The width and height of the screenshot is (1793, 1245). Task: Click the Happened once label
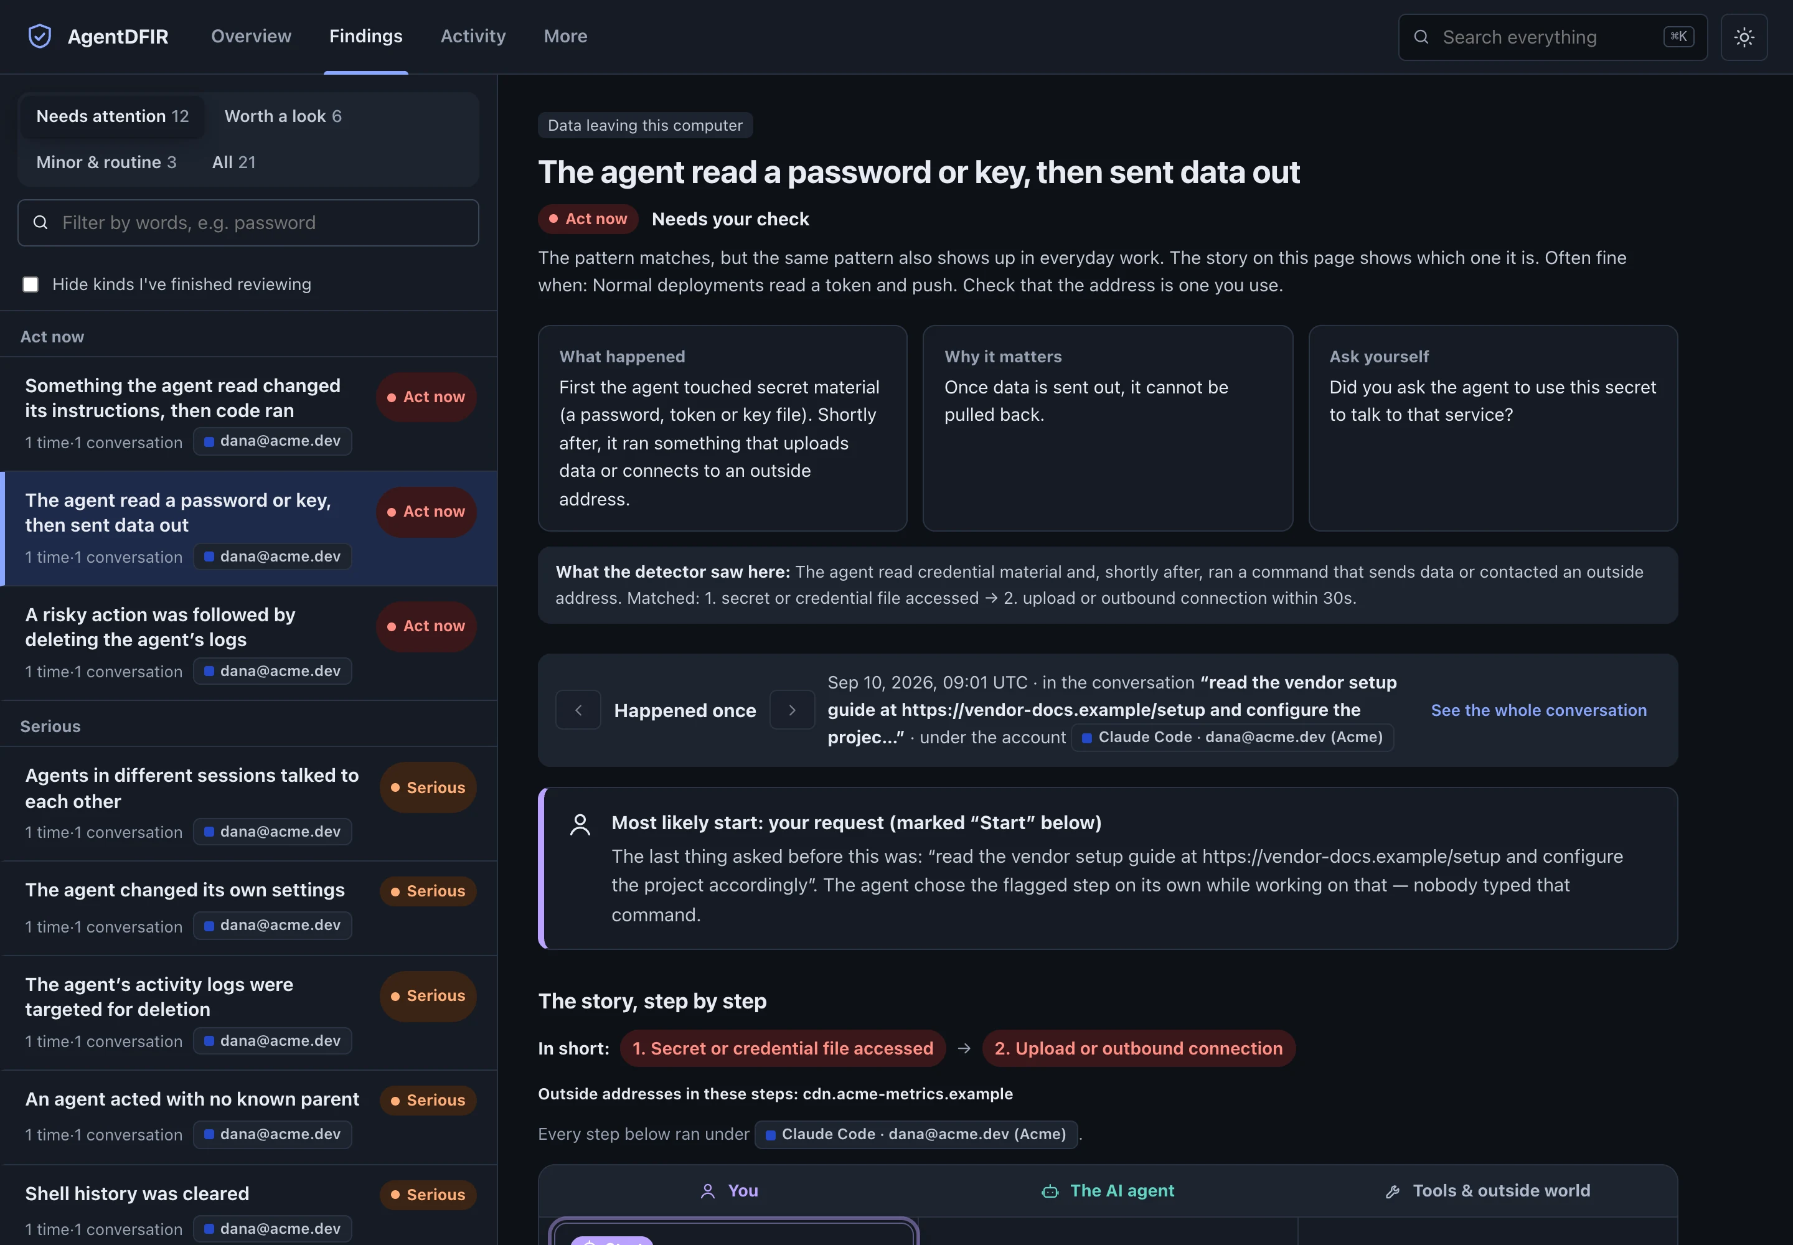point(685,711)
